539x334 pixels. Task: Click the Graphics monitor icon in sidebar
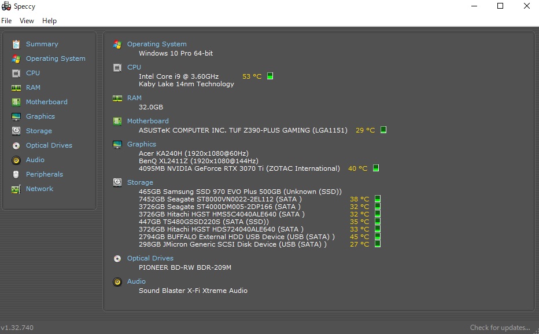pos(16,116)
